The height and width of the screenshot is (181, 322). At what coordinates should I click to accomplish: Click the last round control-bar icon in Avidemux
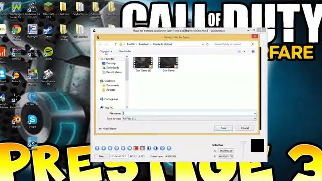point(169,148)
